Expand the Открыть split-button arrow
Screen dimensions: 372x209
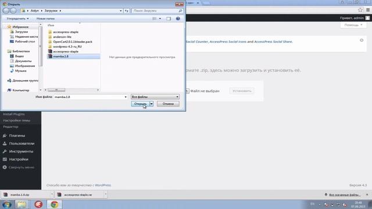(151, 104)
